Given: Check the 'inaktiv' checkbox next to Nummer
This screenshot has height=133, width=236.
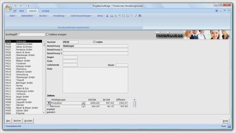Looking at the screenshot, I should click(x=94, y=42).
